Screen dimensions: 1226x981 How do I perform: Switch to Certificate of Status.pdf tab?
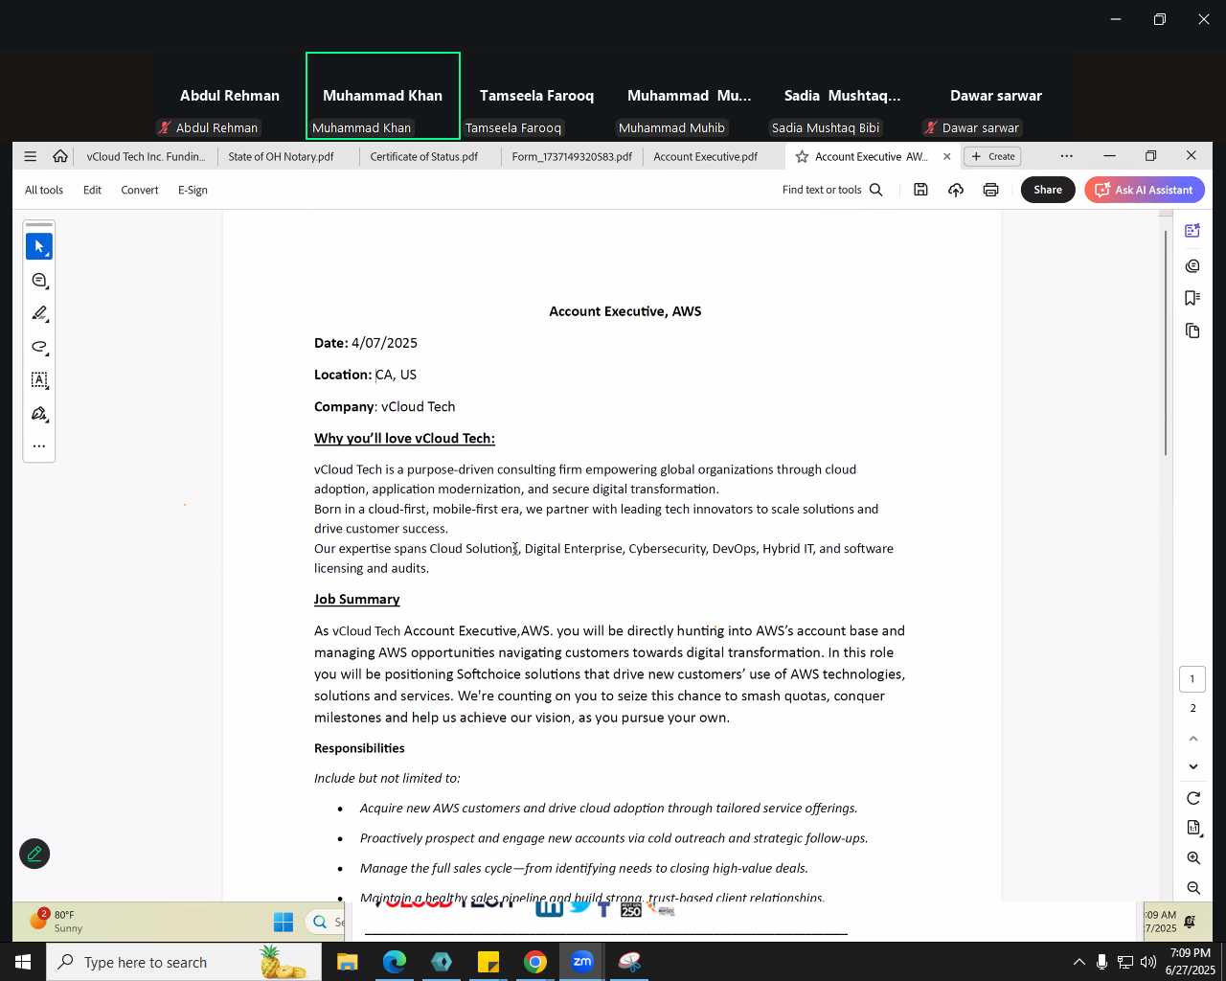pyautogui.click(x=424, y=156)
